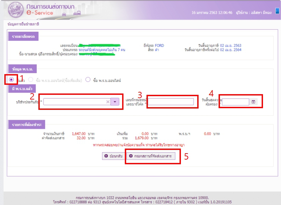Image resolution: width=281 pixels, height=205 pixels.
Task: Click the Department of Land Transport emblem logo
Action: (x=16, y=10)
